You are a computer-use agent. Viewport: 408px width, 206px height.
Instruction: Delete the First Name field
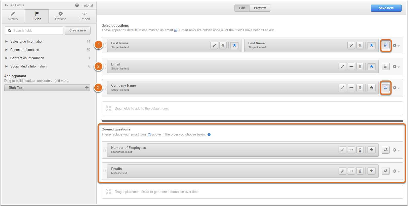(223, 45)
